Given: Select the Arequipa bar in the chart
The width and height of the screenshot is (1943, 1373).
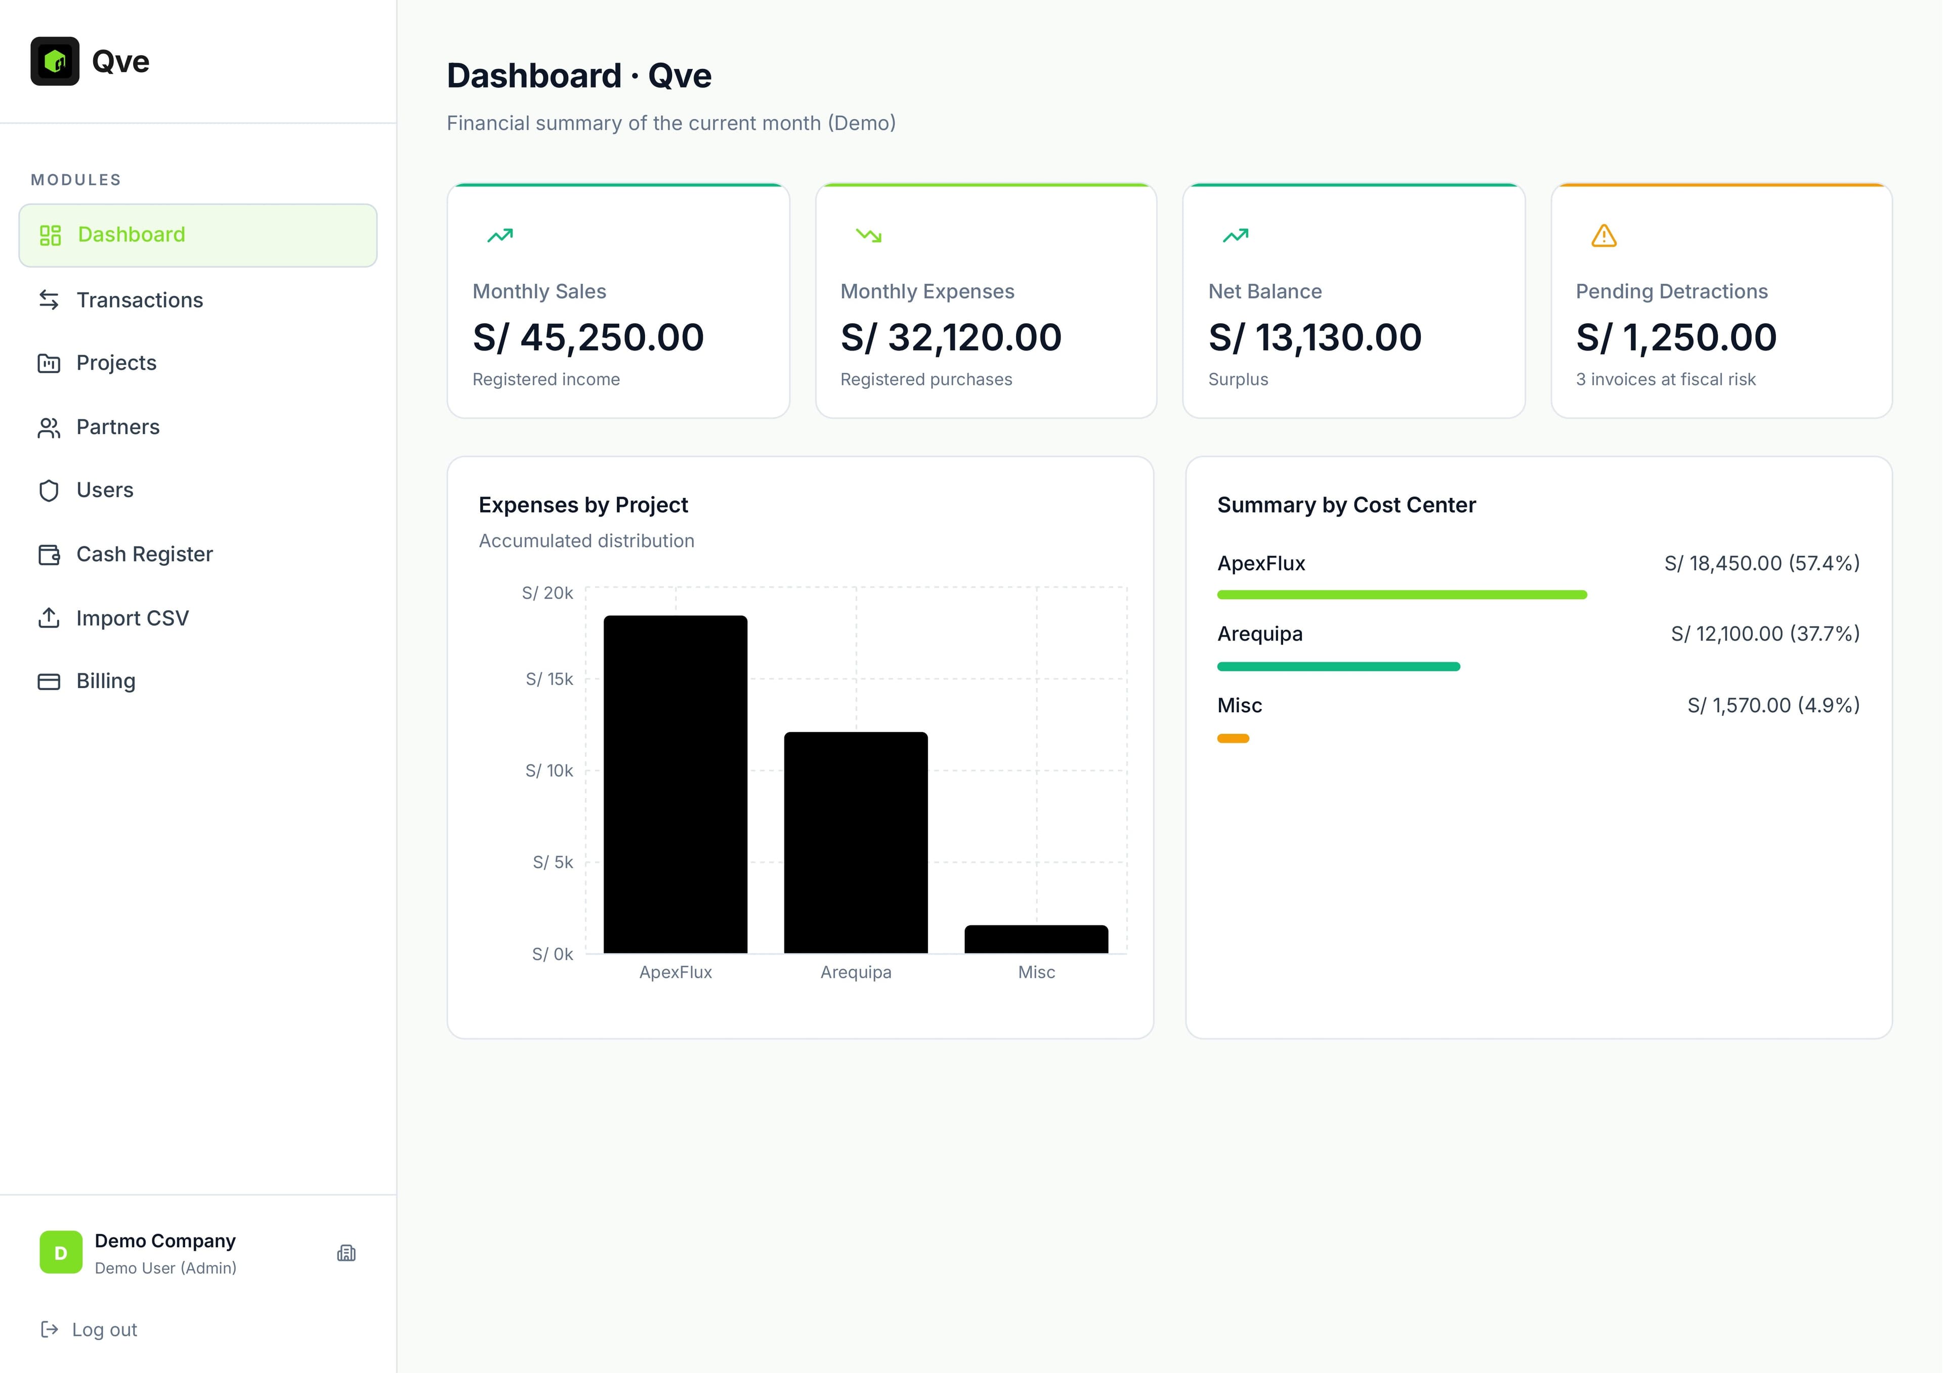Looking at the screenshot, I should click(855, 842).
